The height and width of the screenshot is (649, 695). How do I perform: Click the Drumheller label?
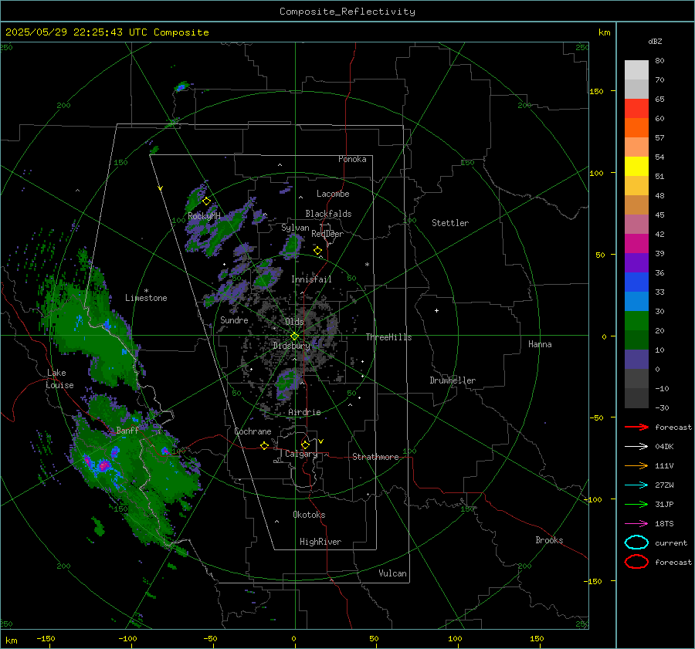(x=453, y=380)
